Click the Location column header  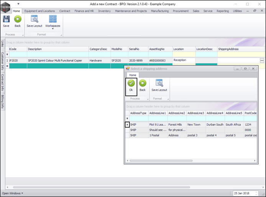[184, 49]
